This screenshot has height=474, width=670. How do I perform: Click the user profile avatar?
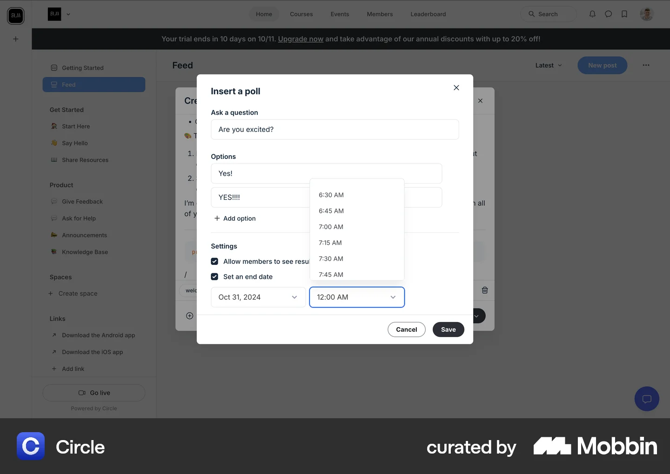click(647, 14)
